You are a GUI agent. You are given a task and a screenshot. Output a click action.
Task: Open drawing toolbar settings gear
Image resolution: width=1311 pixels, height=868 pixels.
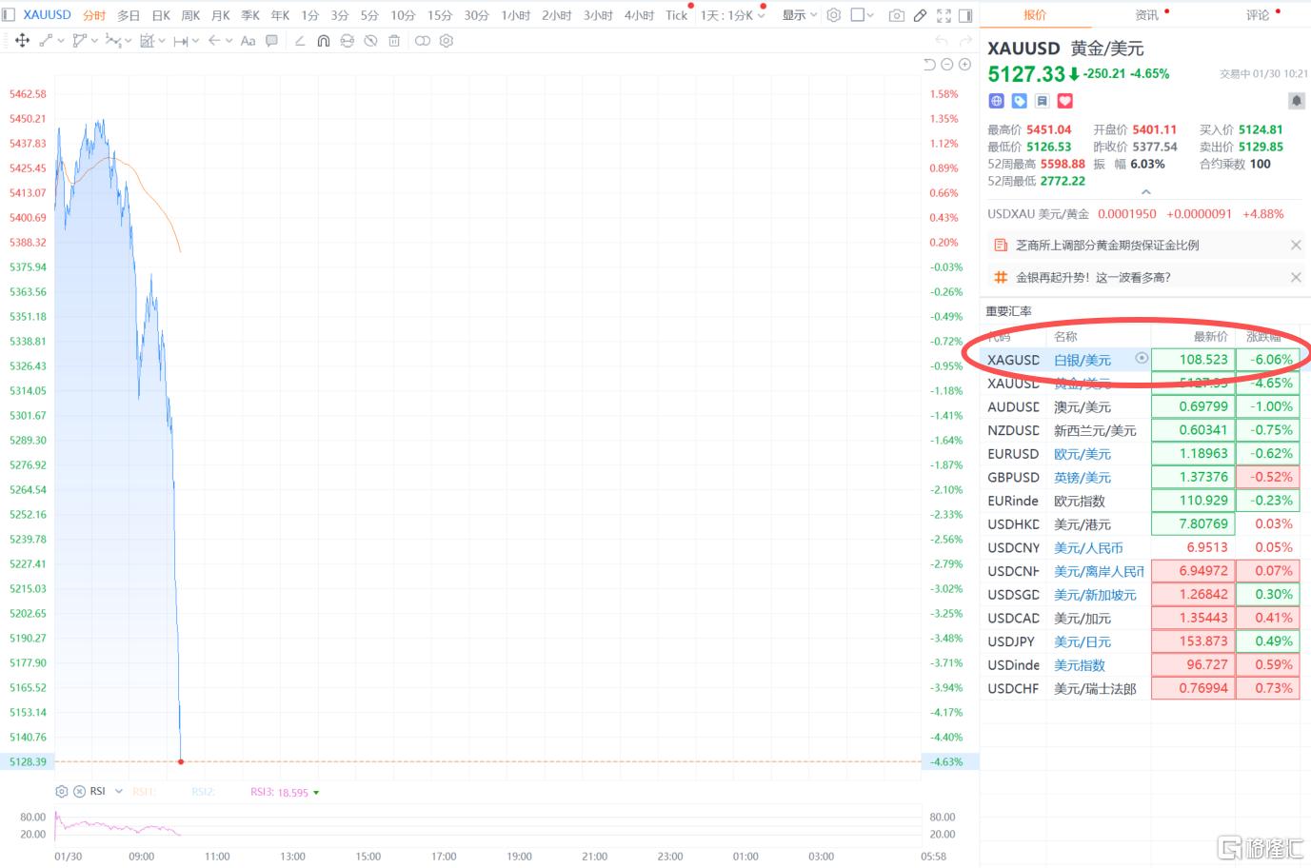click(x=447, y=41)
